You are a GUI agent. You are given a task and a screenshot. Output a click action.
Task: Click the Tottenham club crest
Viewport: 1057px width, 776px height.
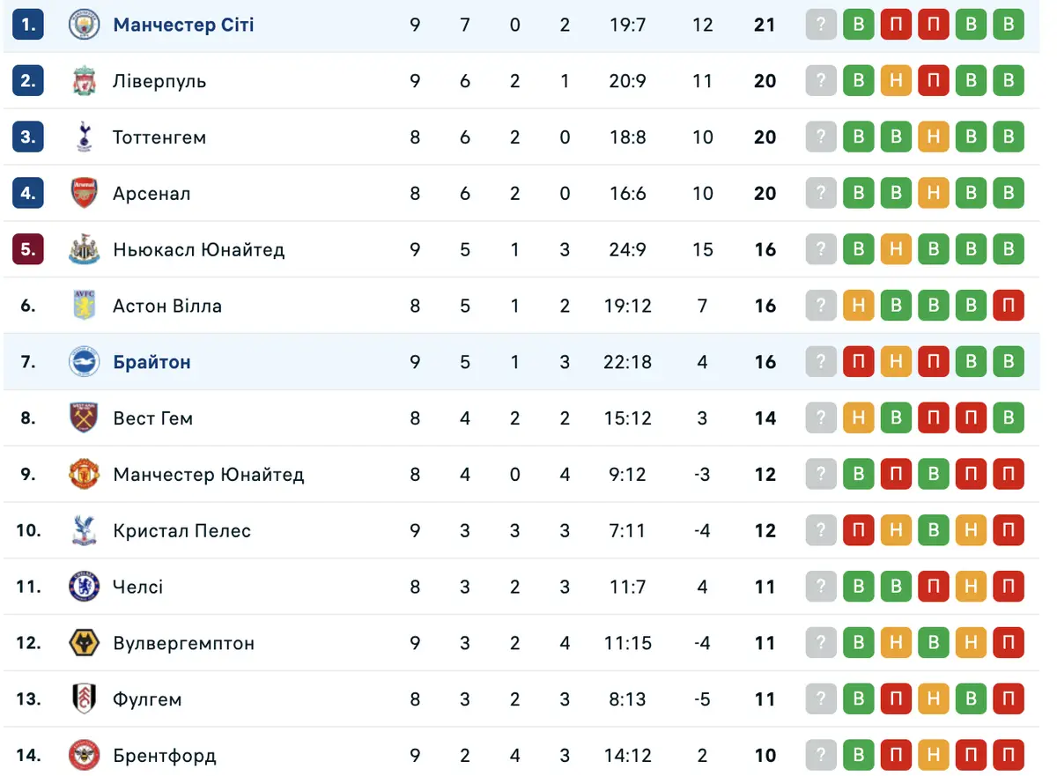coord(85,137)
